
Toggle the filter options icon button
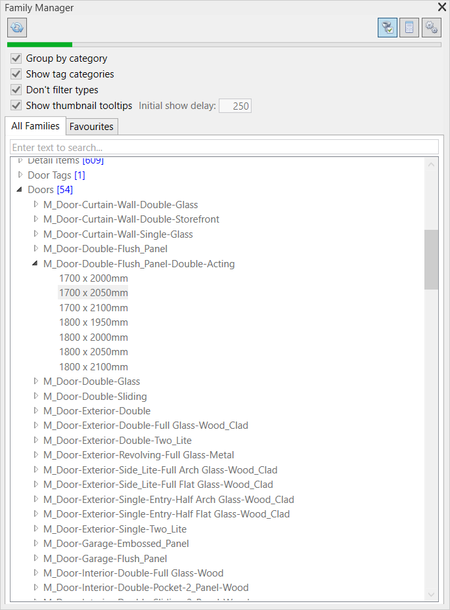point(388,28)
